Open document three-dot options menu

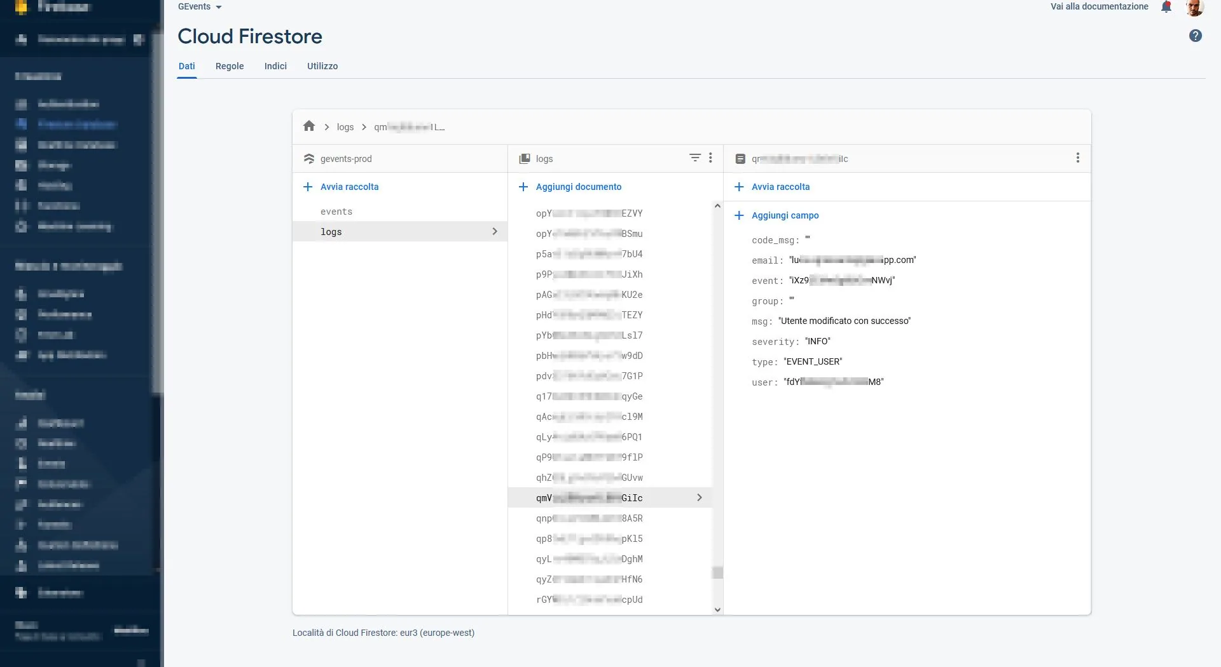pos(1077,158)
